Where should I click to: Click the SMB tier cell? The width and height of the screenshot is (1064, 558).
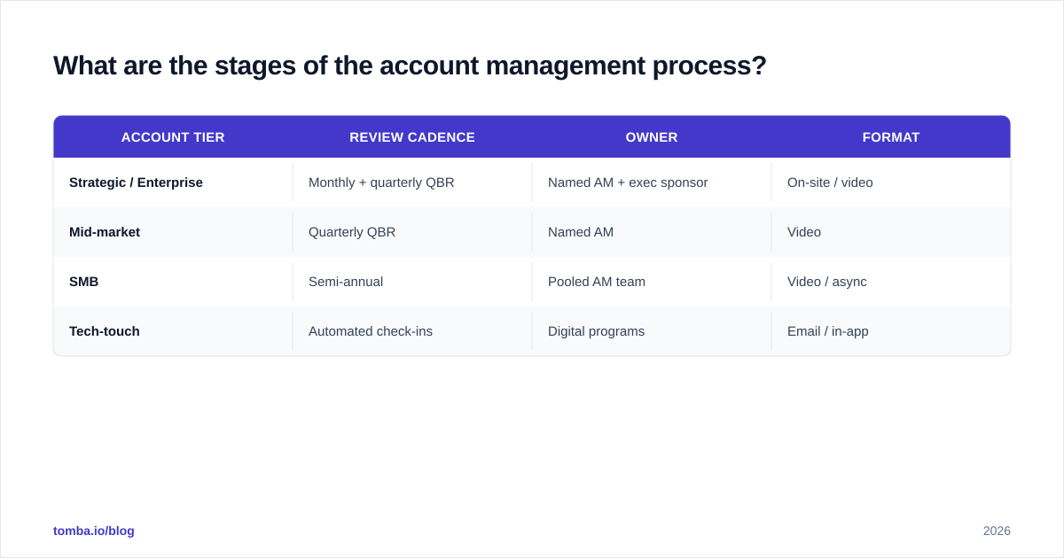pyautogui.click(x=173, y=282)
